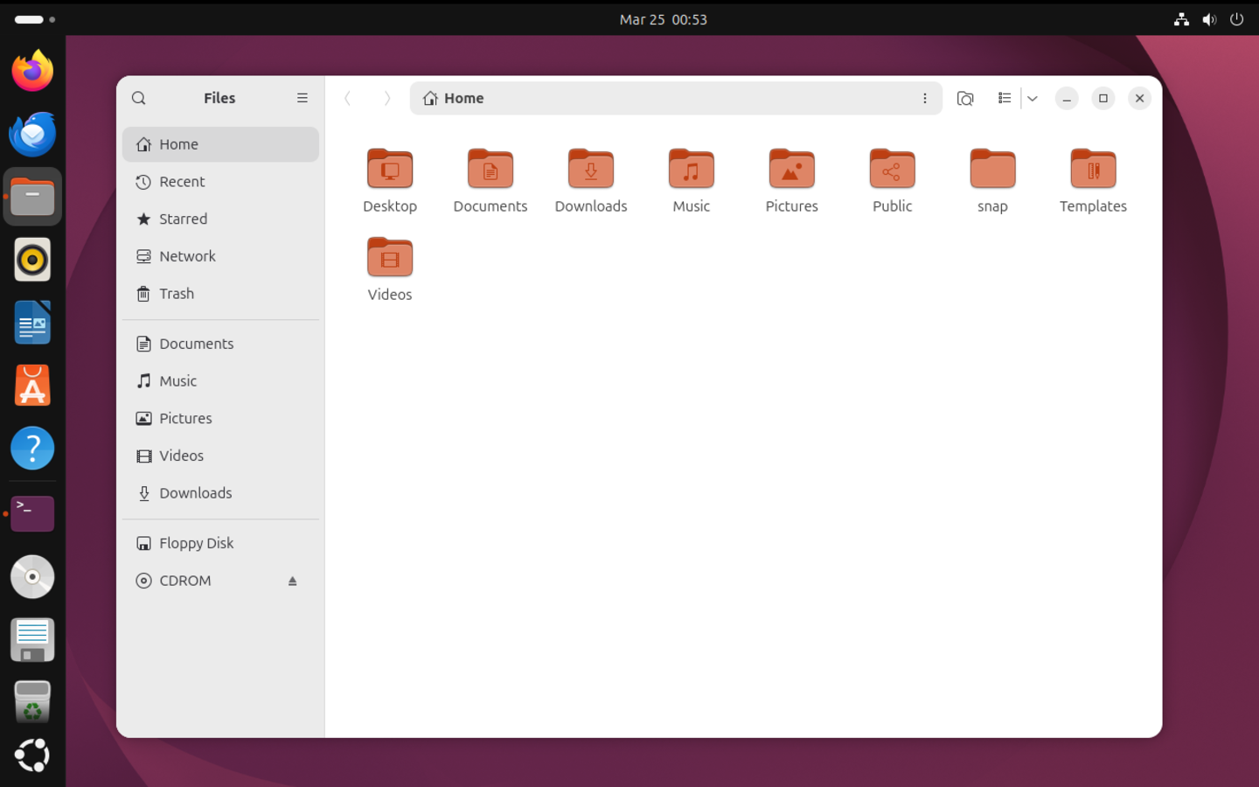Viewport: 1259px width, 787px height.
Task: Go to Trash in the sidebar
Action: tap(177, 294)
